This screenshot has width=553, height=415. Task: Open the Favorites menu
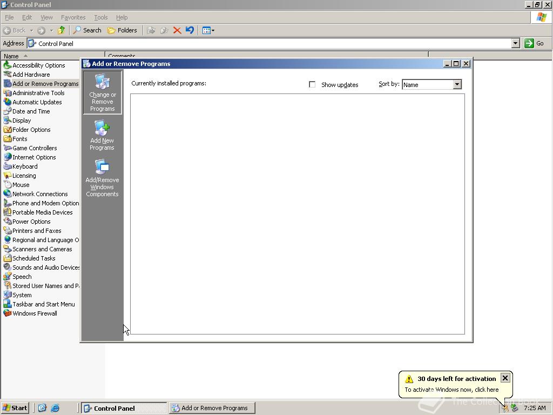(73, 17)
